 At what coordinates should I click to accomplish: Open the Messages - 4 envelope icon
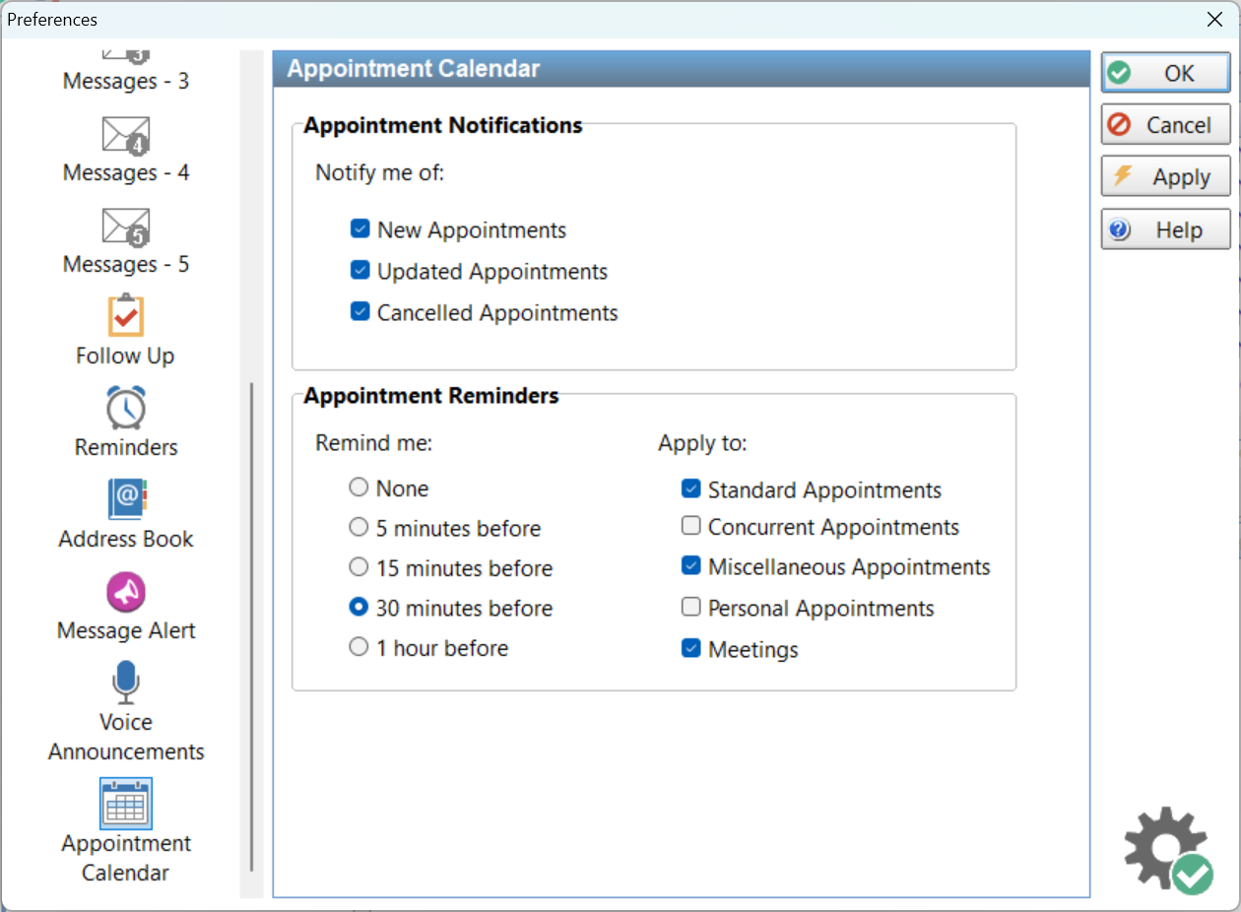click(x=126, y=136)
